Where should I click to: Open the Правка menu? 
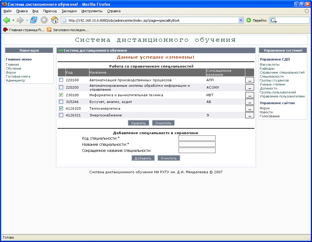[x=22, y=11]
